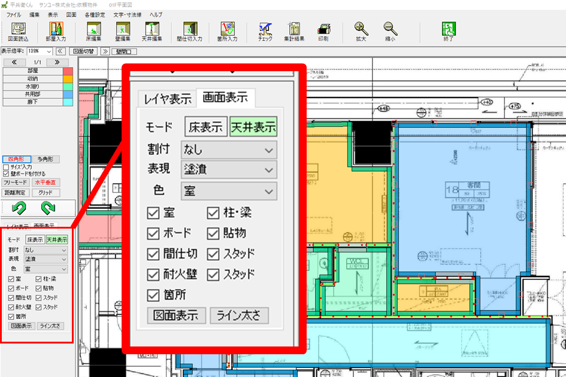The height and width of the screenshot is (377, 566).
Task: Click the red color swatch beside 部屋
Action: [68, 71]
